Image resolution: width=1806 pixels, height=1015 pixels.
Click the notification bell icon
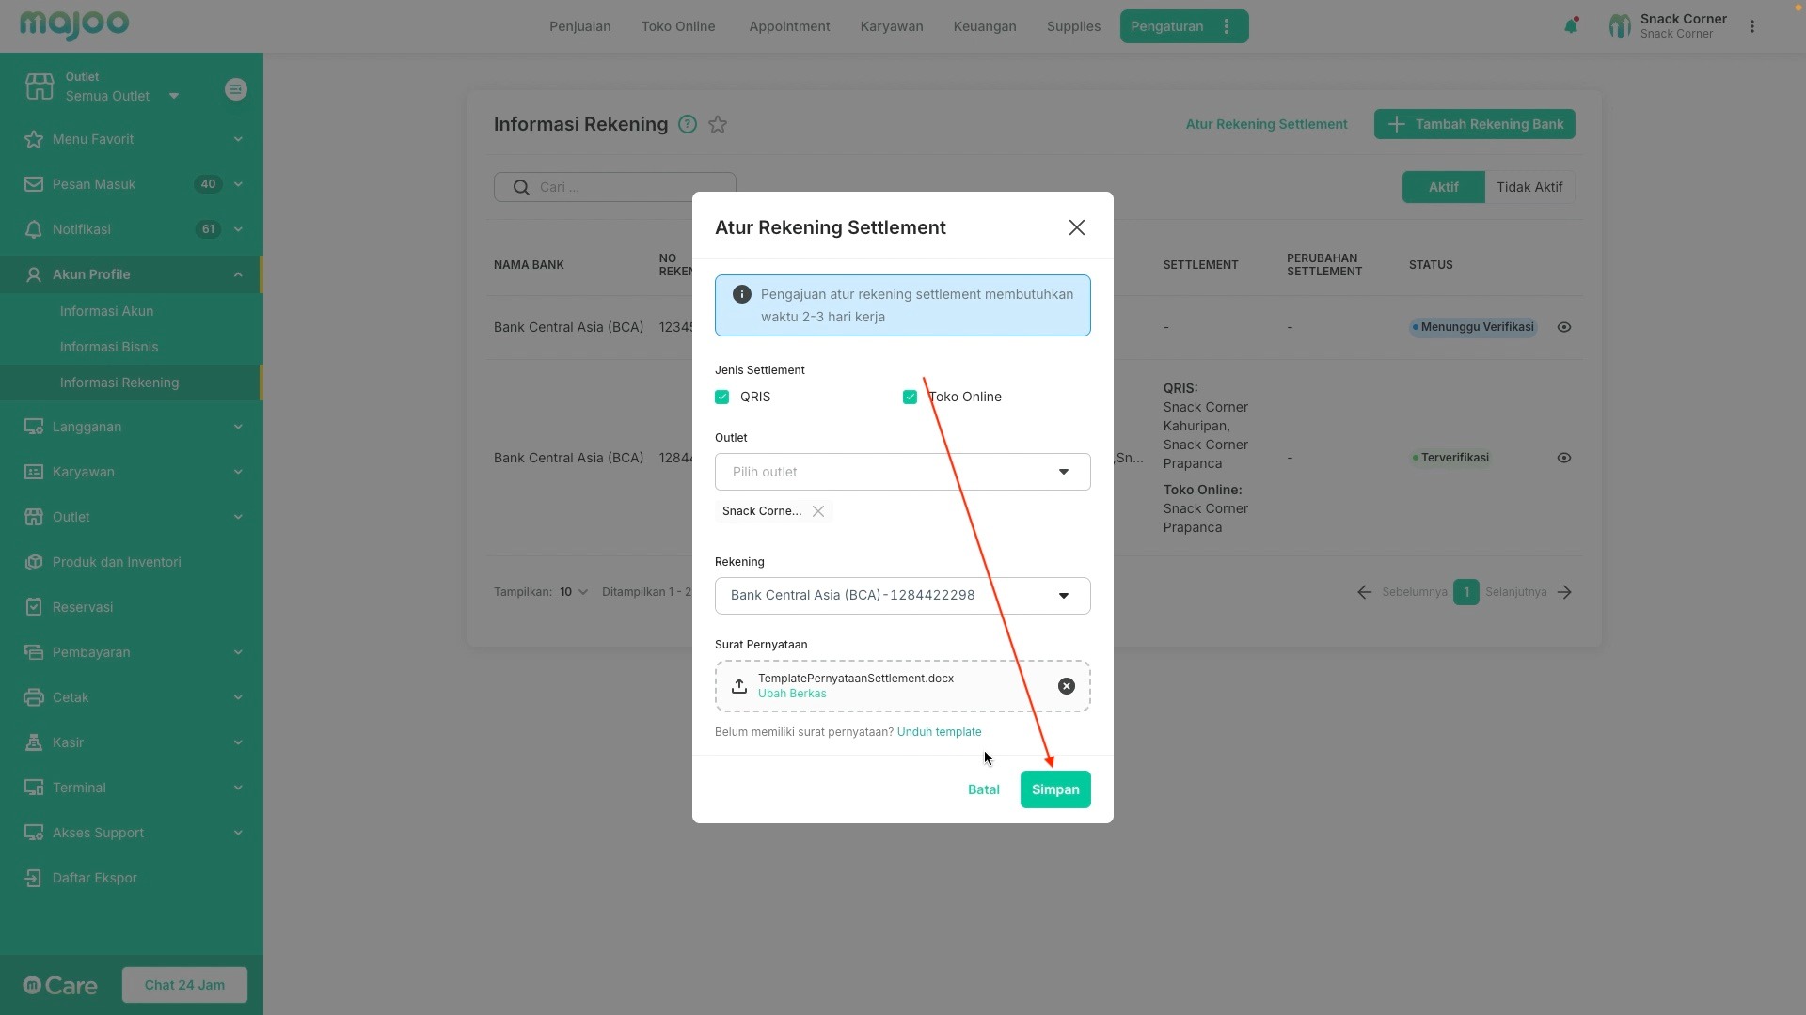coord(1570,26)
